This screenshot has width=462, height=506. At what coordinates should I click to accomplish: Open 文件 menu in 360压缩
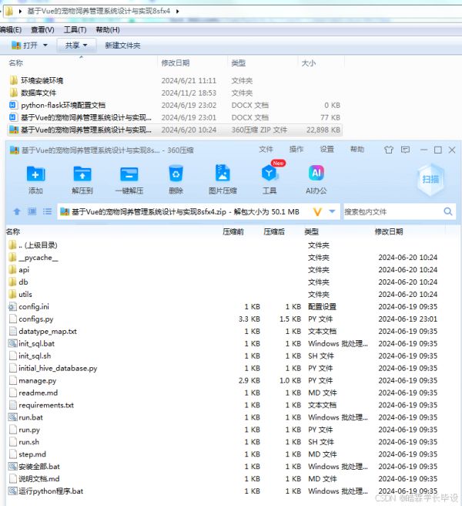[266, 150]
